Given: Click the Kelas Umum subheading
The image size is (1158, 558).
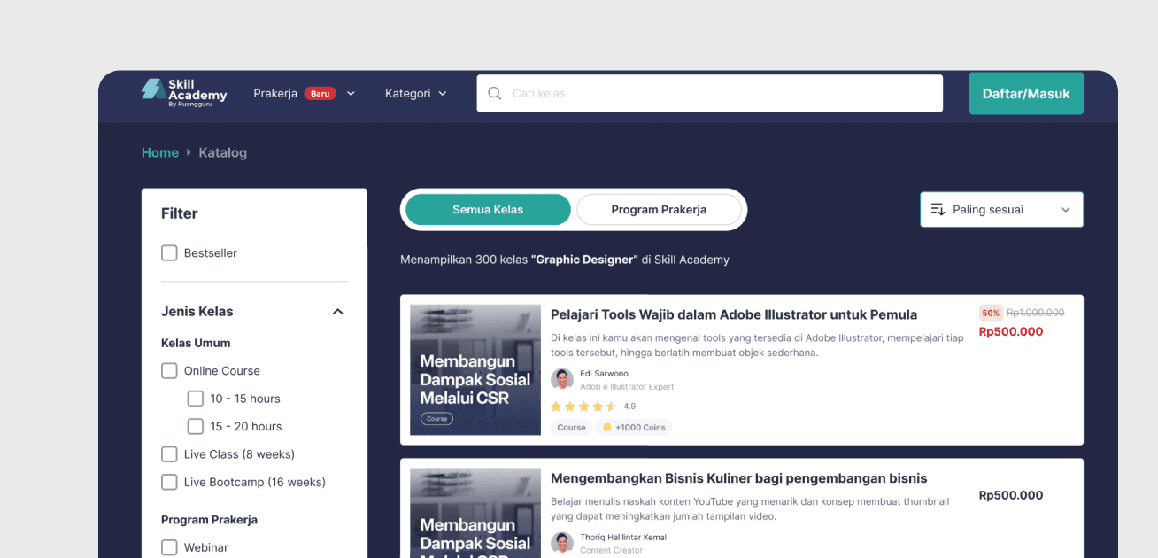Looking at the screenshot, I should coord(196,343).
